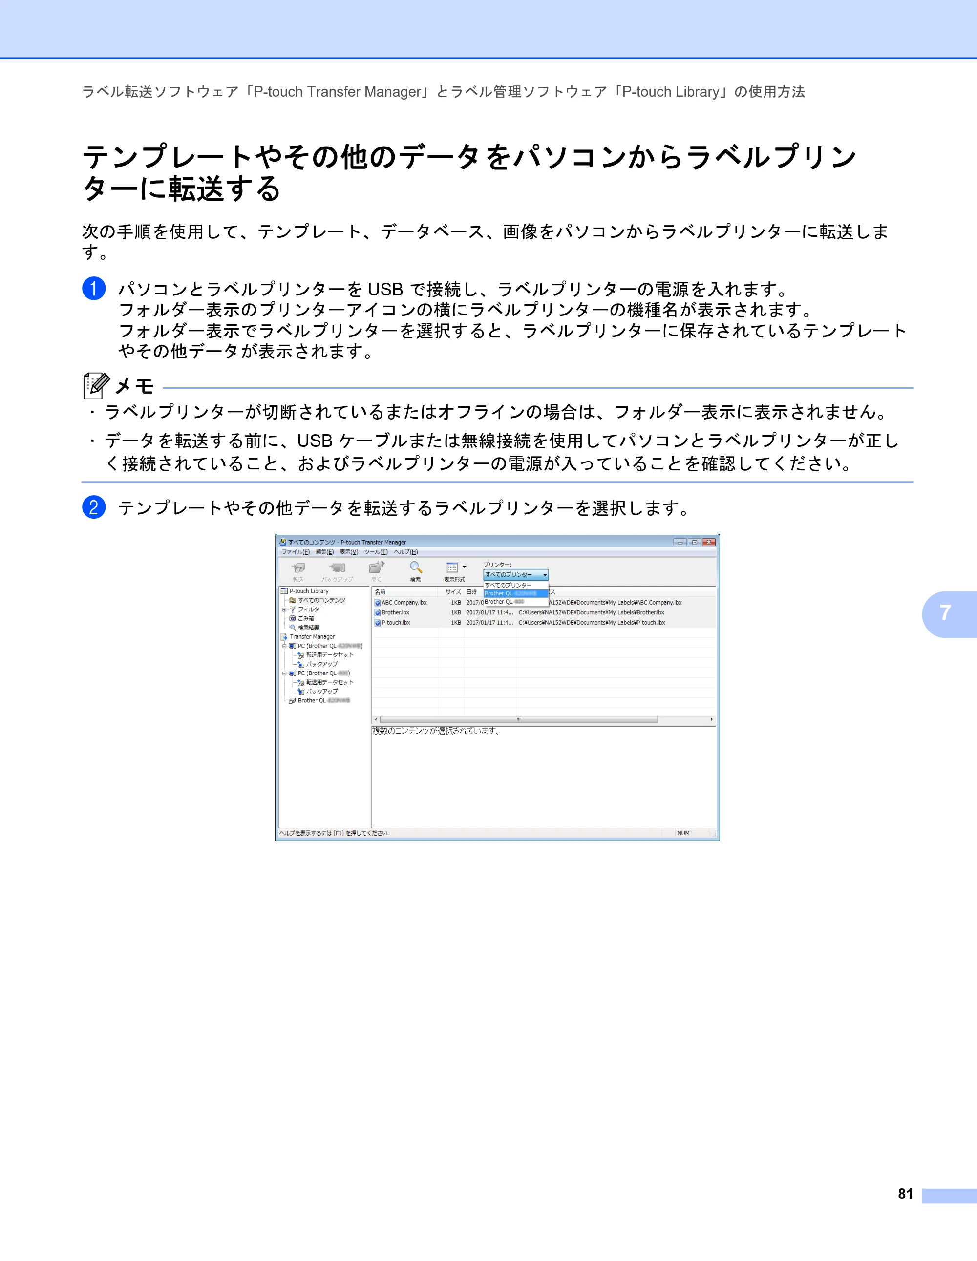Click the file list scrollbar right arrow

point(712,720)
